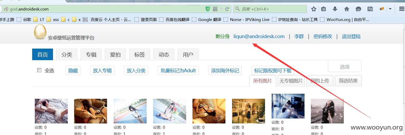Image resolution: width=405 pixels, height=135 pixels.
Task: Switch to the 用户 tab
Action: 188,54
